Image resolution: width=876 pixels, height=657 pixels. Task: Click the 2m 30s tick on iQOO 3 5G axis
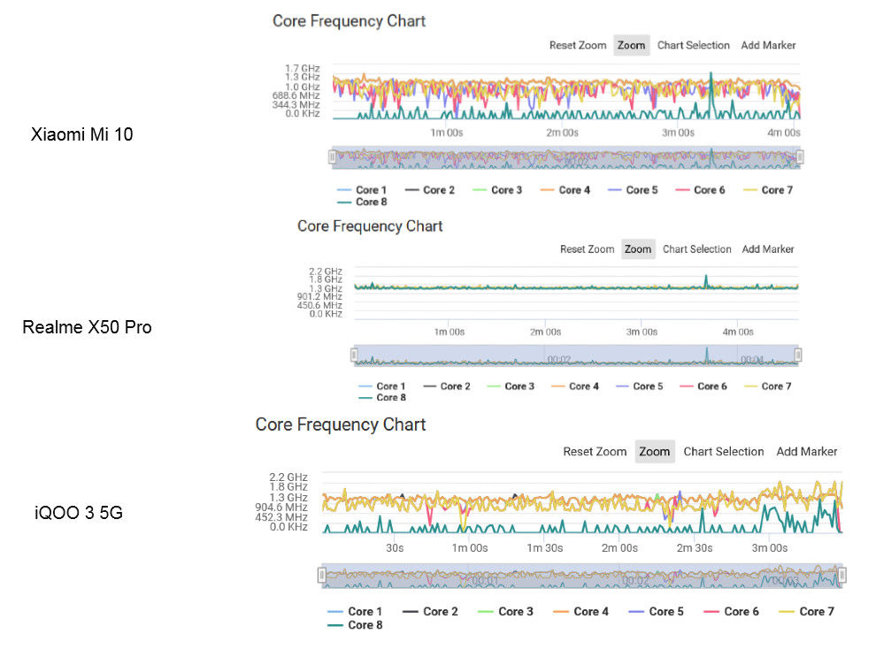click(x=695, y=548)
